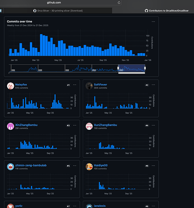Open zhimin-zeng-bambulab card options menu
Viewport: 194px width, 208px height.
click(75, 166)
